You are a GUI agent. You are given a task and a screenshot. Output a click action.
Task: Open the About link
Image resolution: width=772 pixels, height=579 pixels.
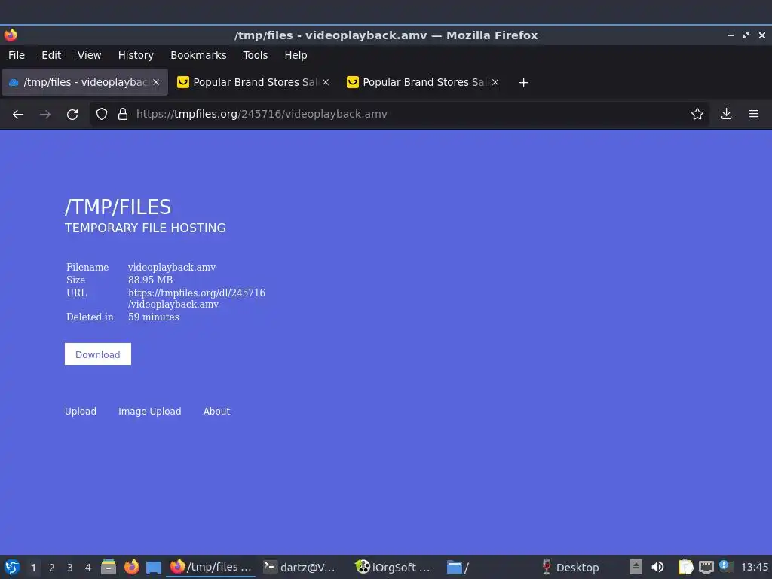pyautogui.click(x=216, y=411)
